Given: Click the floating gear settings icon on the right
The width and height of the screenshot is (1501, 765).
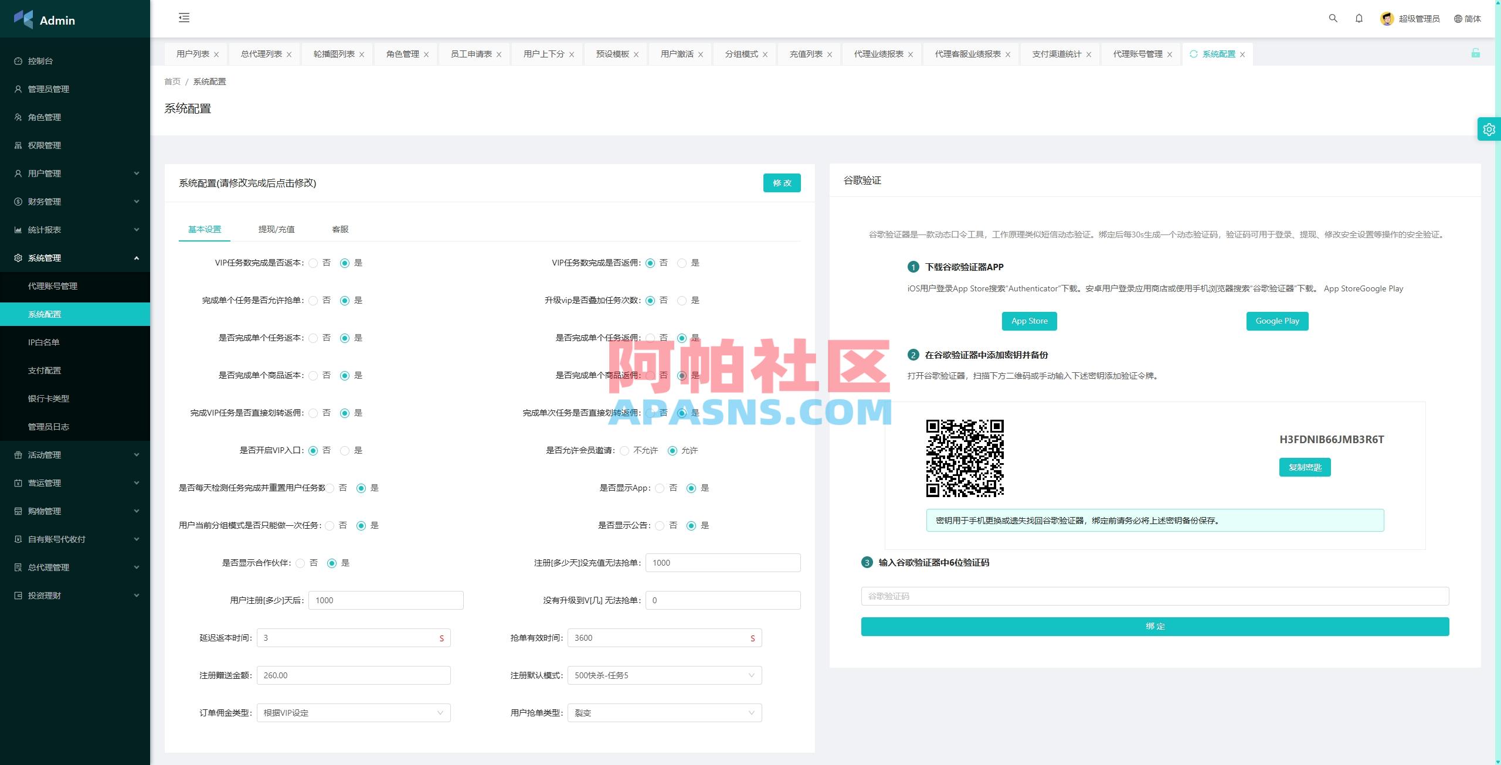Looking at the screenshot, I should (1489, 129).
